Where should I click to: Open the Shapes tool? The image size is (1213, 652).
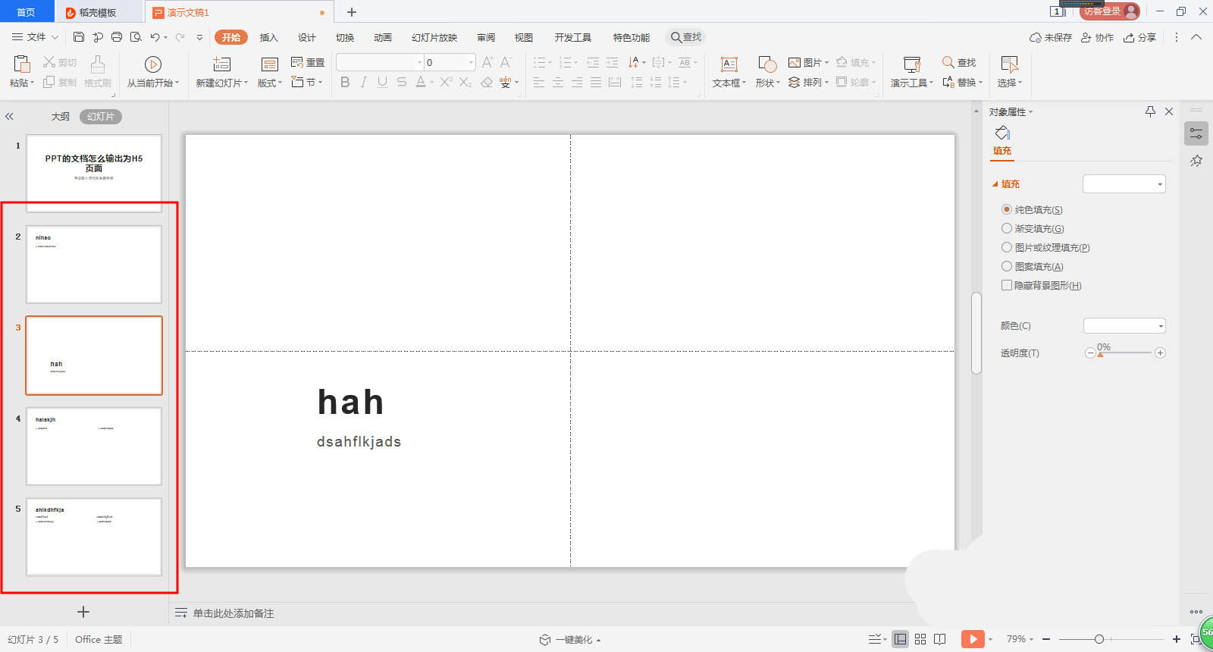(766, 64)
